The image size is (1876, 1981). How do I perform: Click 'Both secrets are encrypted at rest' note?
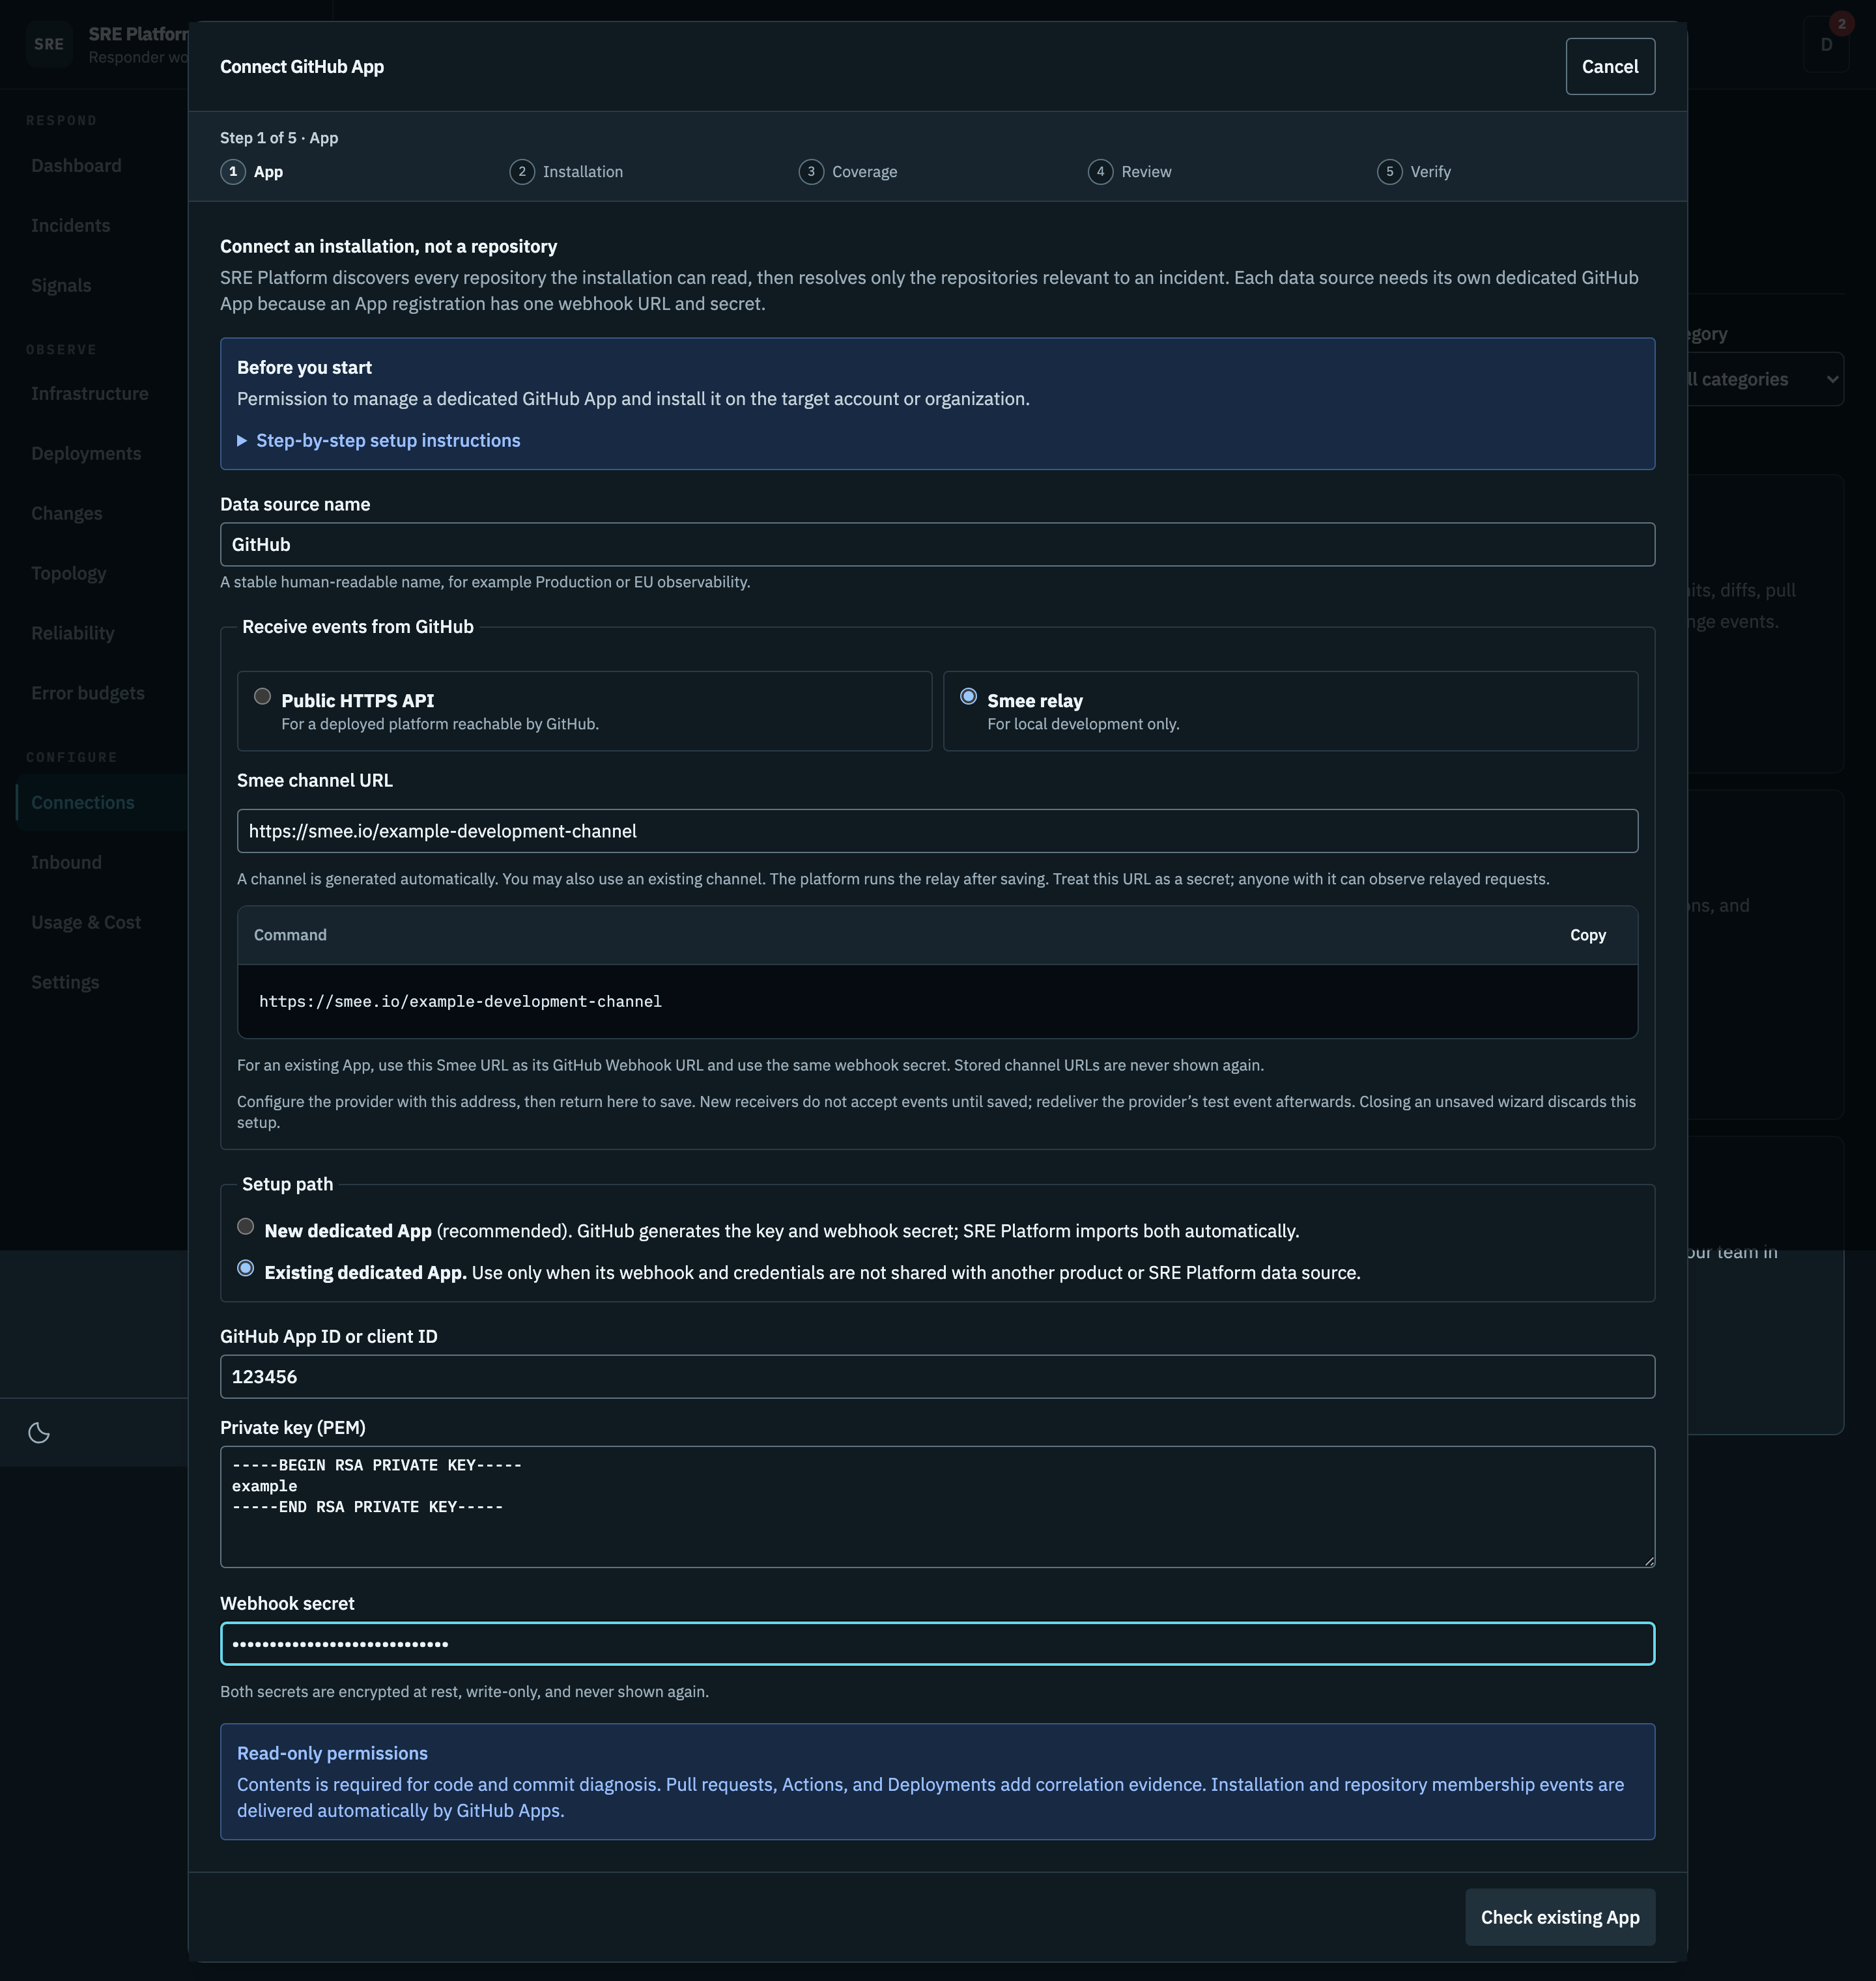point(464,1692)
